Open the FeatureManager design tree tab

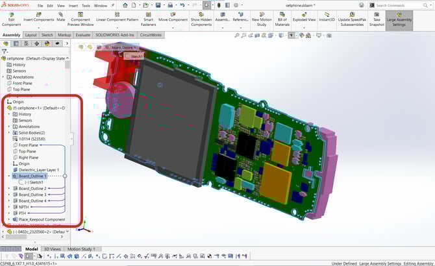click(x=6, y=43)
